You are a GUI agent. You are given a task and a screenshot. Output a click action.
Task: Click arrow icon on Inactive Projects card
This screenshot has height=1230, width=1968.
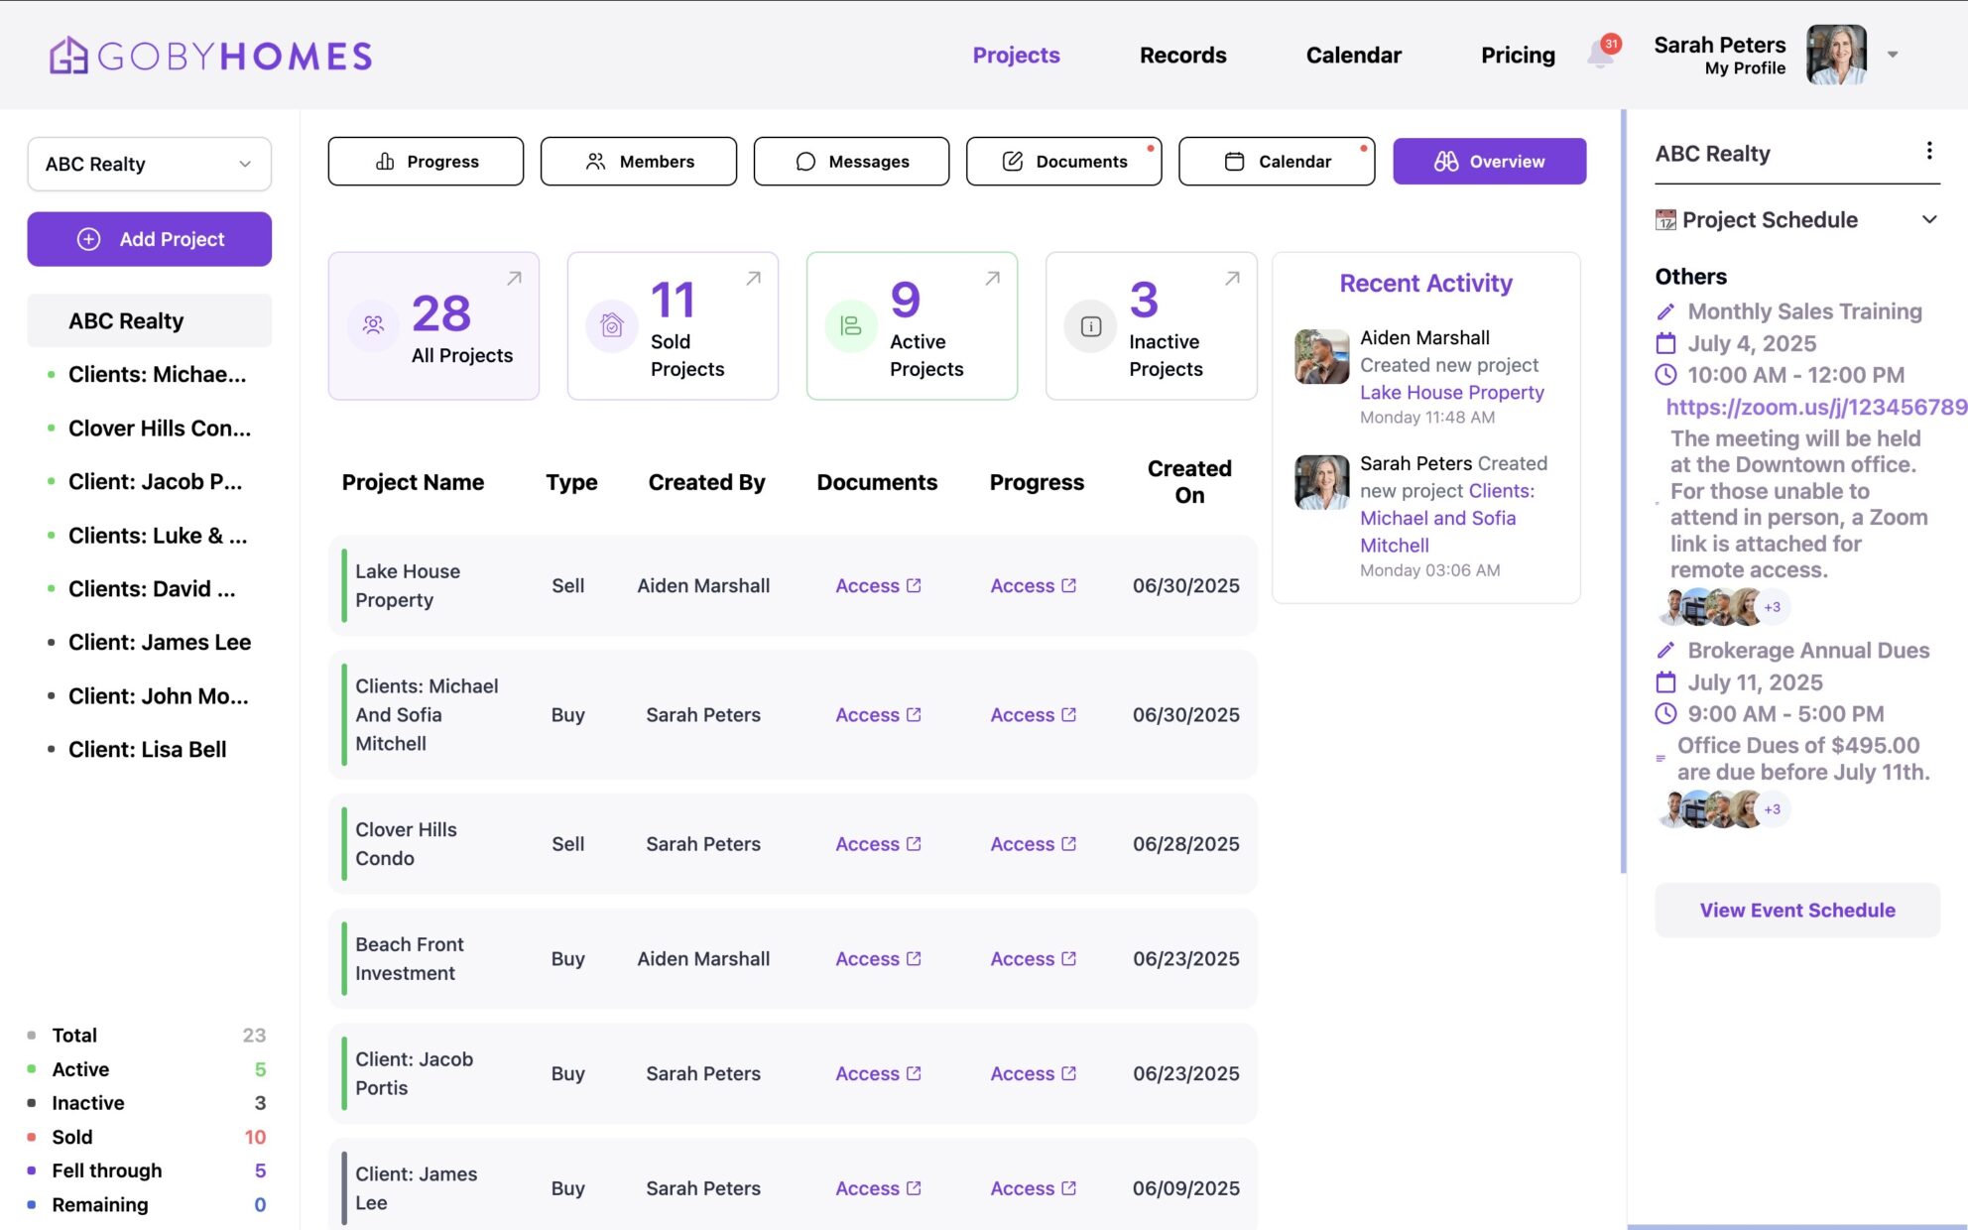pos(1231,279)
